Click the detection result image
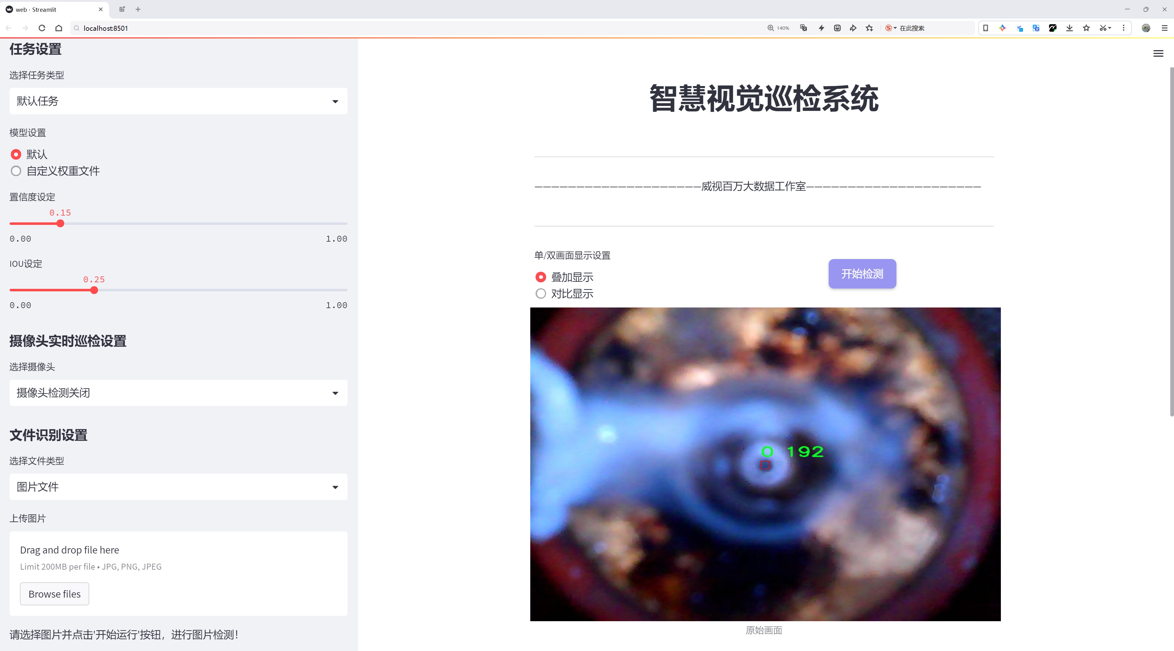The height and width of the screenshot is (651, 1174). click(765, 464)
